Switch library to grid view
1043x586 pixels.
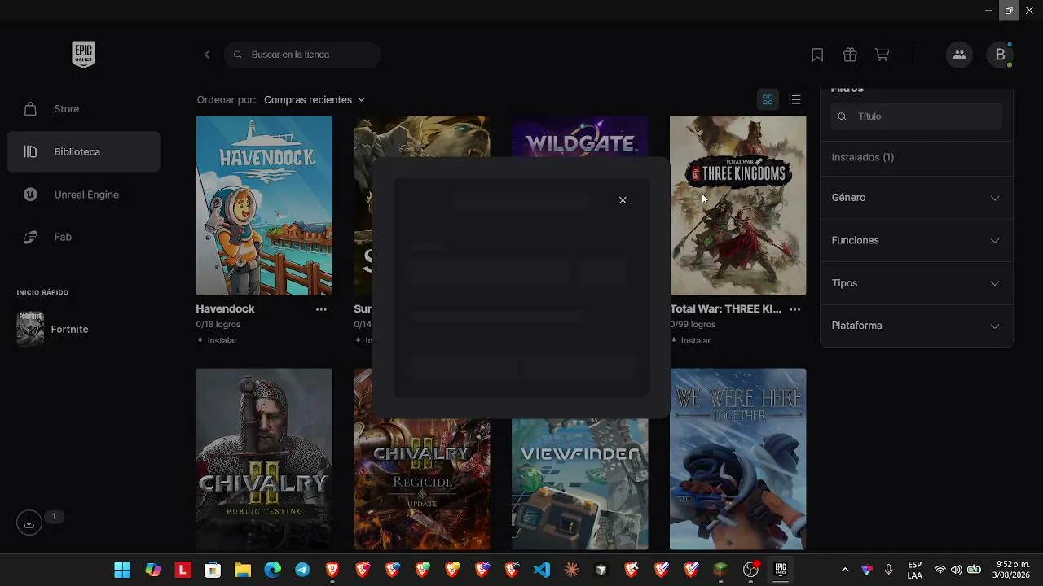click(768, 99)
